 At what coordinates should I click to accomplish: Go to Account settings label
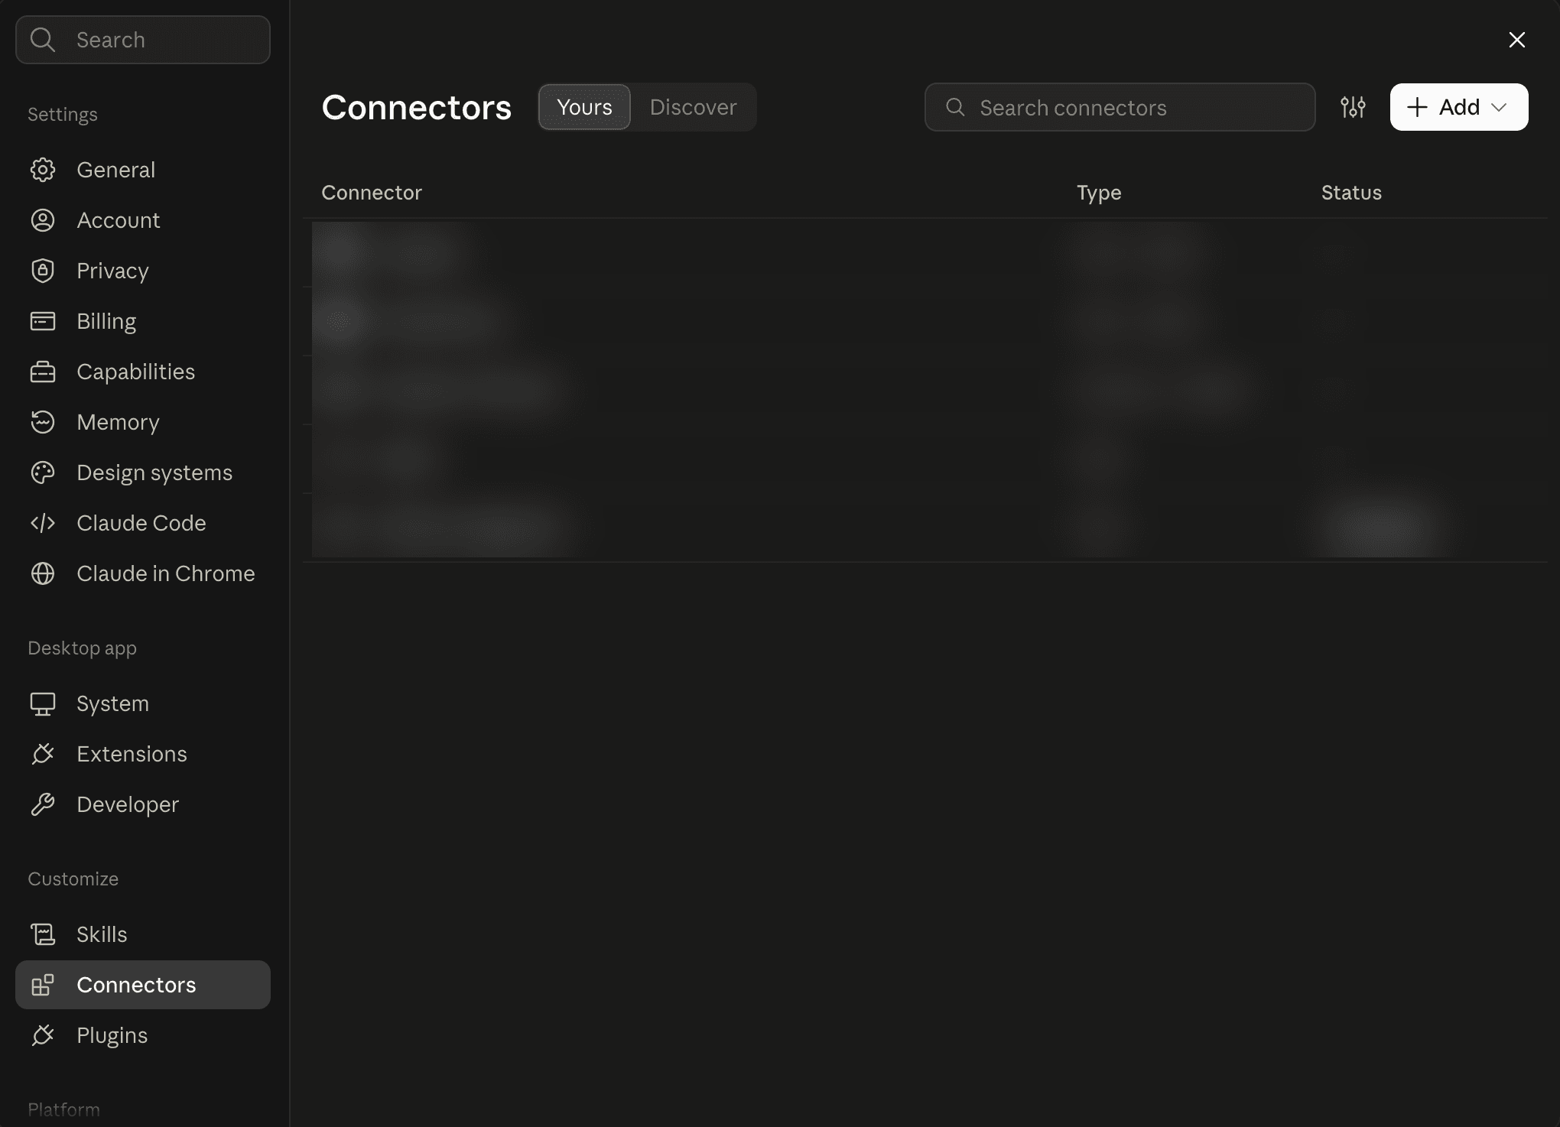point(119,220)
